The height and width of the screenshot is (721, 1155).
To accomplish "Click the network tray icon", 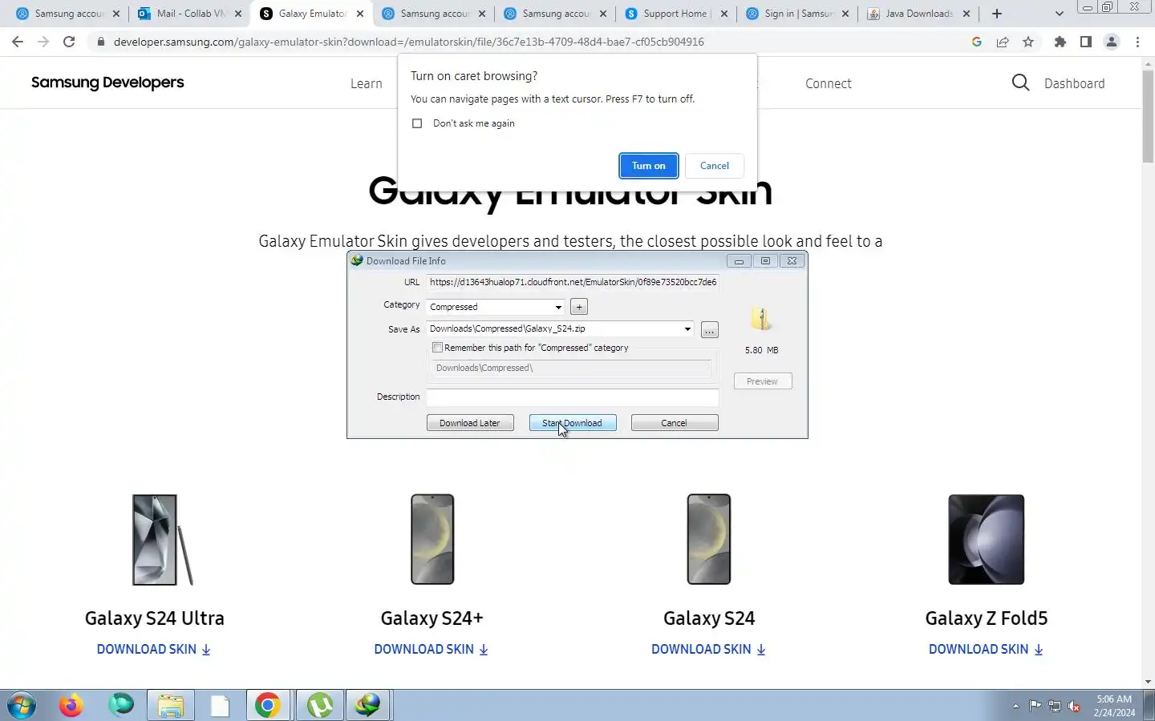I will 1055,707.
